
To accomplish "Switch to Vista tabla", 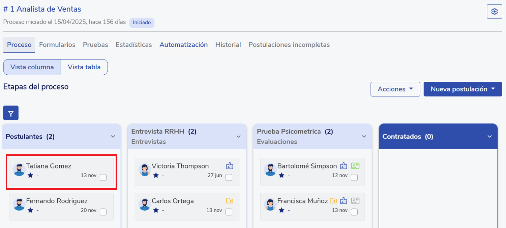I will coord(84,67).
